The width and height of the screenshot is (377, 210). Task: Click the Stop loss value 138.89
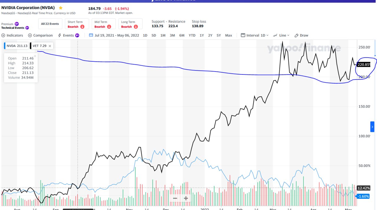tap(197, 26)
